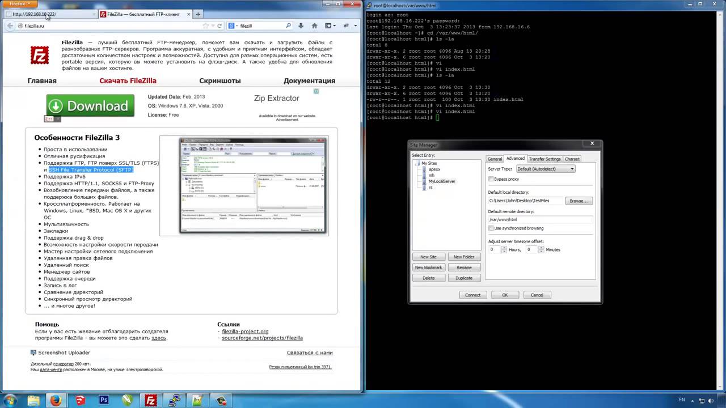Click Rename button in Site Manager
Screen dimensions: 726x408
tap(464, 267)
